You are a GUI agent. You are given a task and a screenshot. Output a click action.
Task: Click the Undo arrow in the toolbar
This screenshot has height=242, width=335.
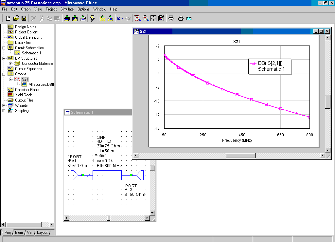point(120,18)
